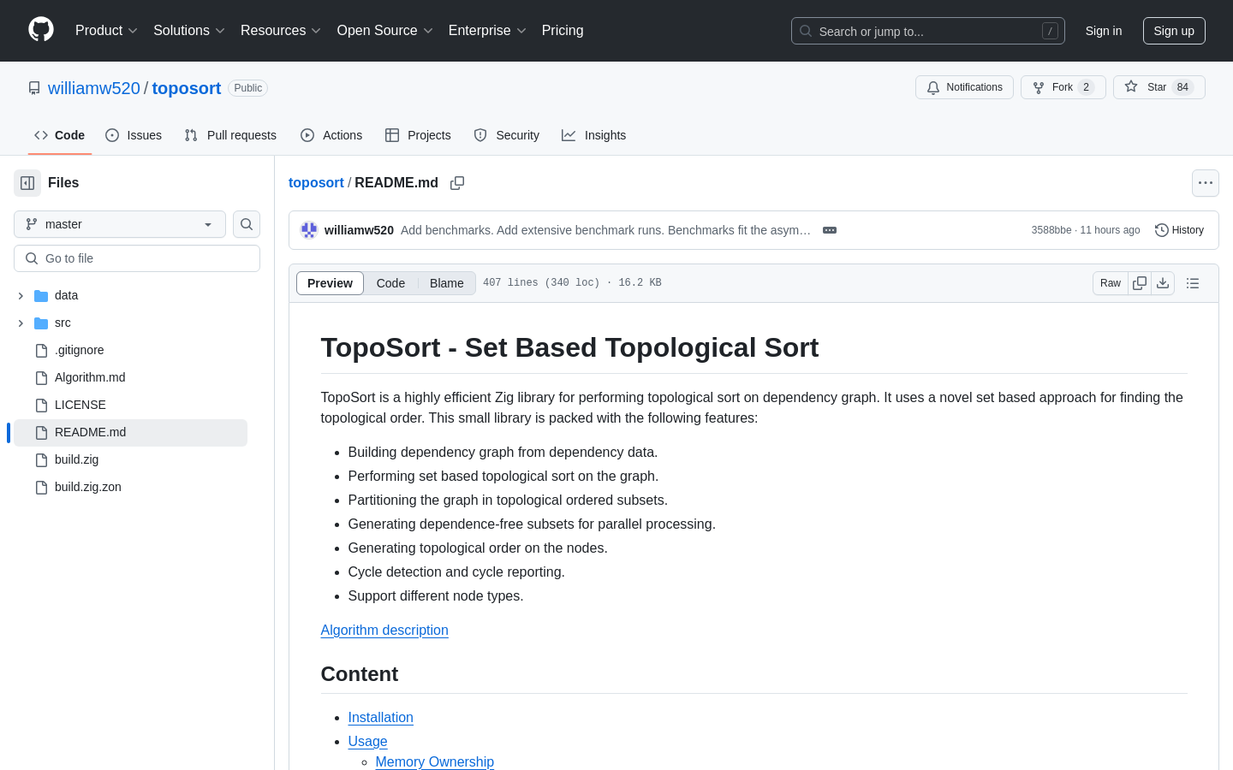Open the commit History
The height and width of the screenshot is (770, 1233).
pos(1180,230)
